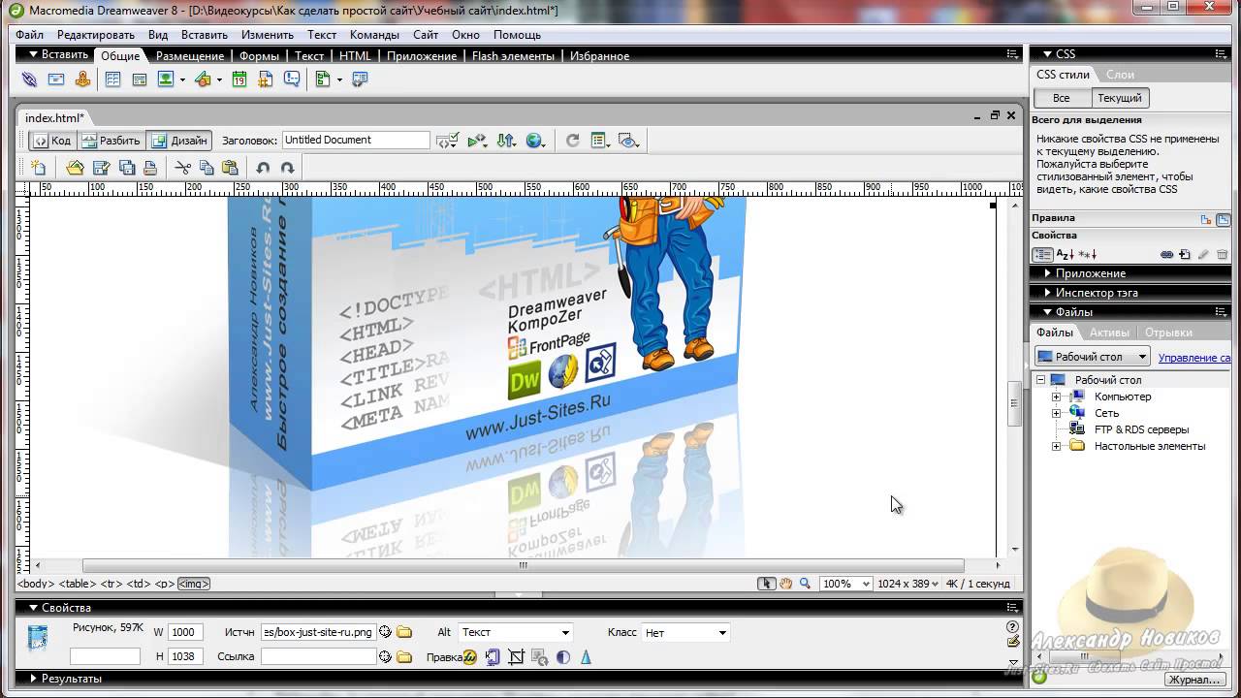1241x698 pixels.
Task: Click the Paste icon in the Standard toolbar
Action: pos(230,167)
